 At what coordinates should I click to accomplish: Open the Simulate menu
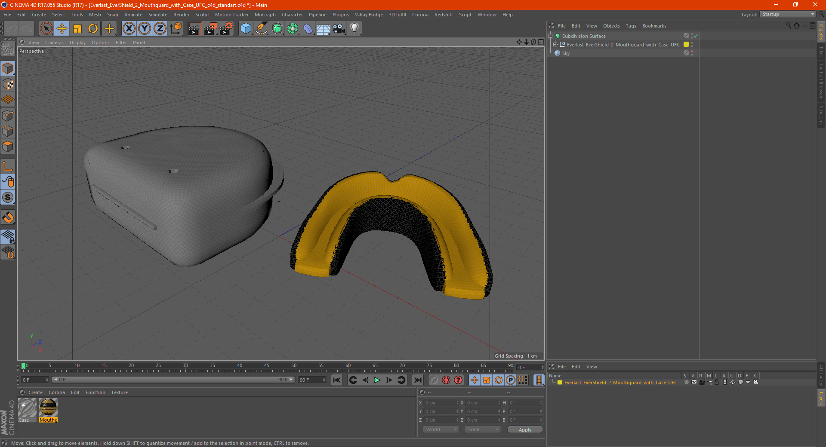[158, 15]
